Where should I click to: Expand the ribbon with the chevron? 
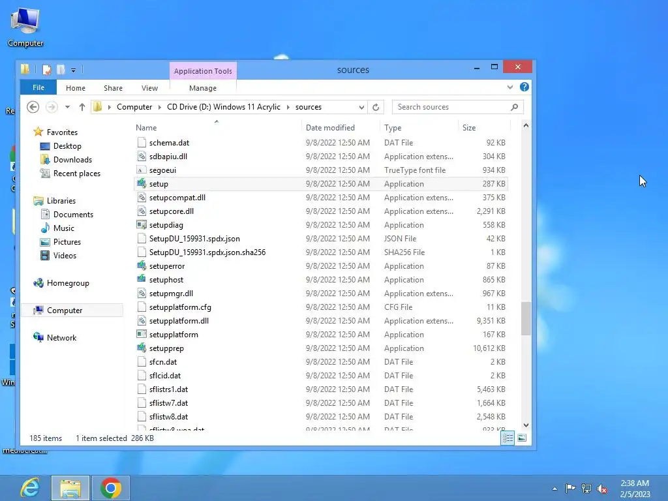[x=510, y=87]
